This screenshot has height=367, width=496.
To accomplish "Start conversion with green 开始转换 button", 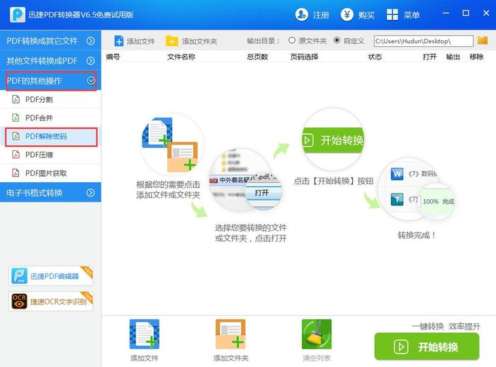I will click(427, 346).
